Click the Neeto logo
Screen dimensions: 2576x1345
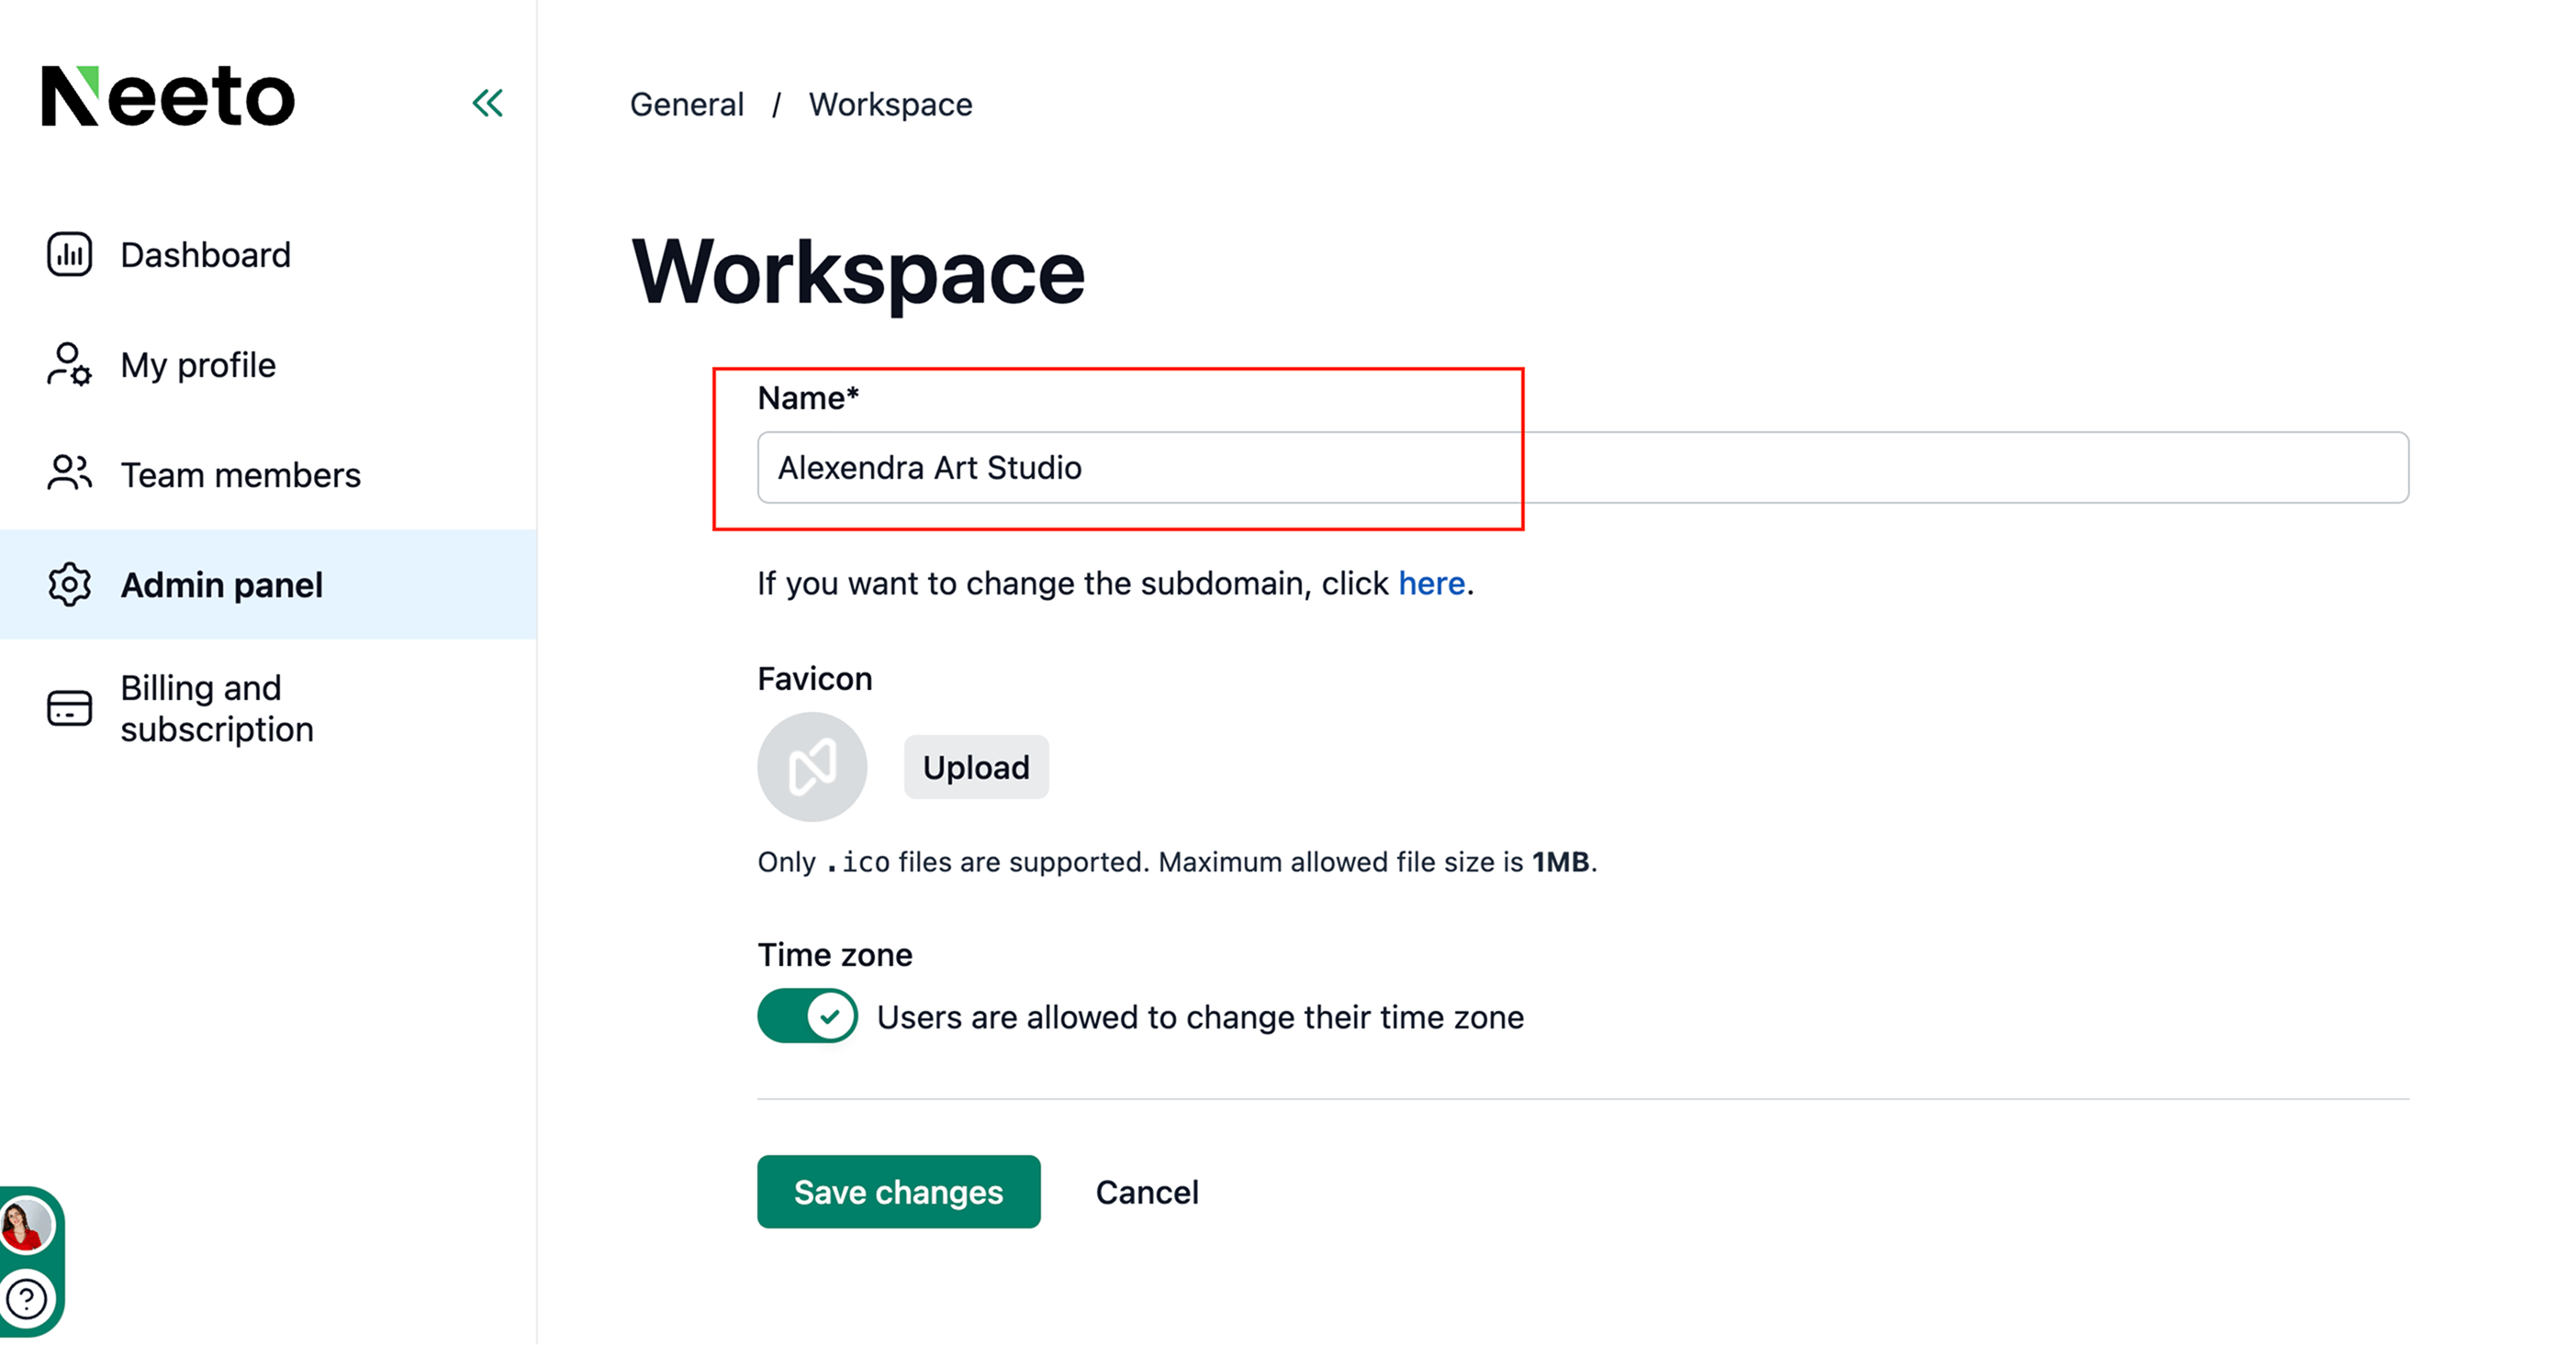168,97
